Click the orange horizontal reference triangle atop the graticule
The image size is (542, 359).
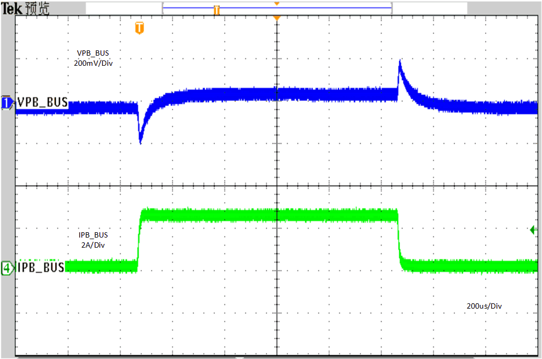point(276,19)
